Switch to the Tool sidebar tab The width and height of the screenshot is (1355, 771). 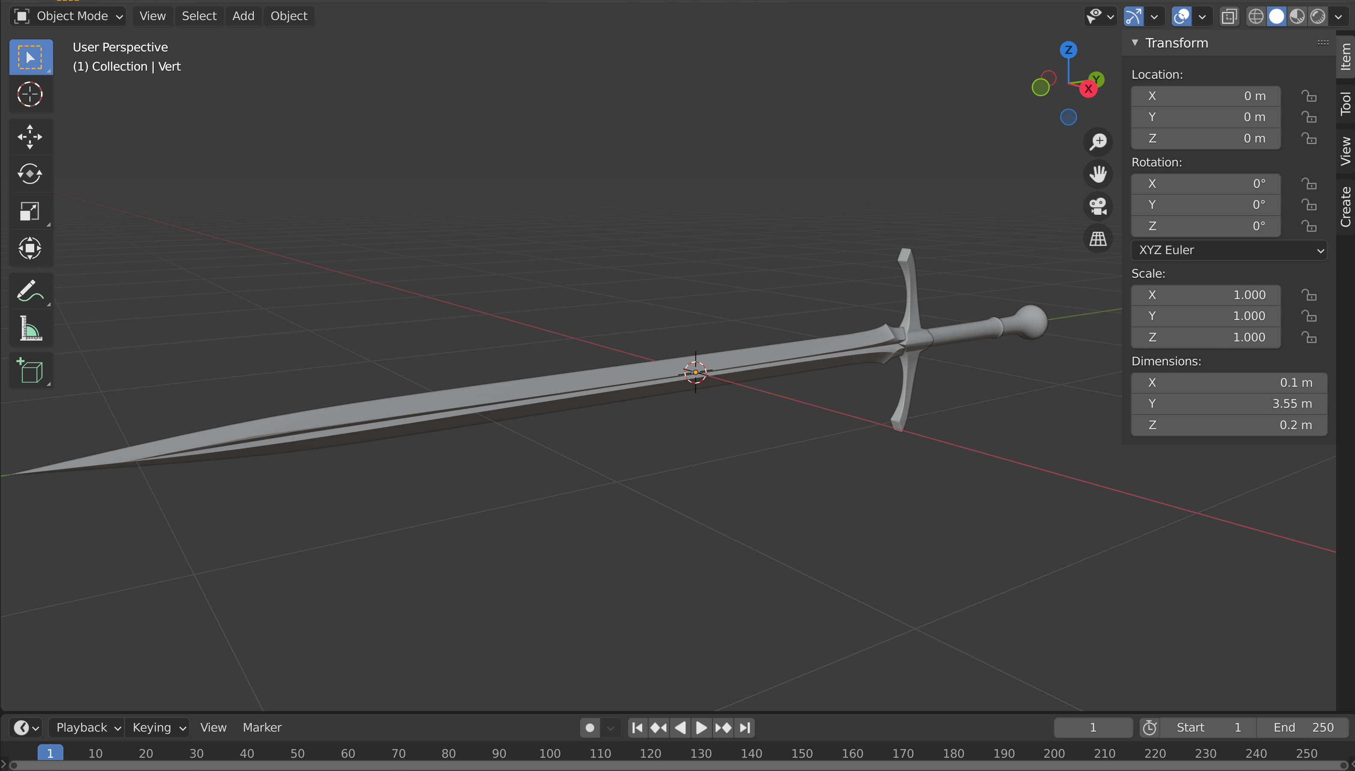coord(1346,103)
